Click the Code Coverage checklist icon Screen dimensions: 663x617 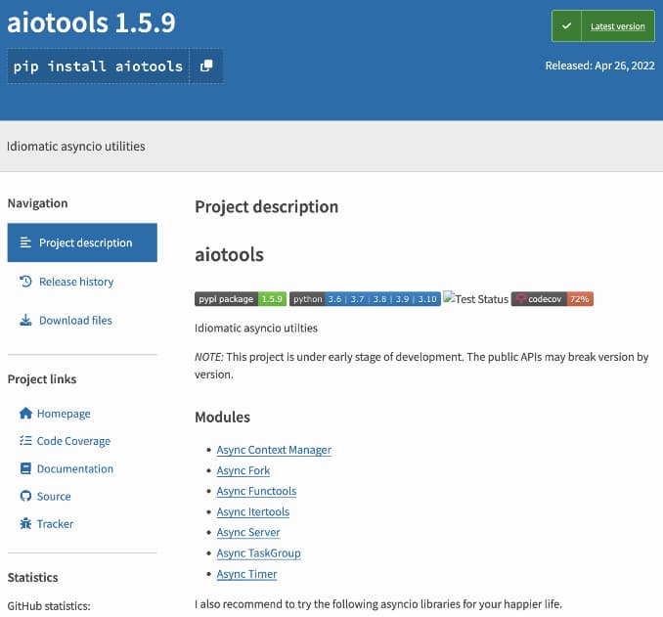click(26, 441)
